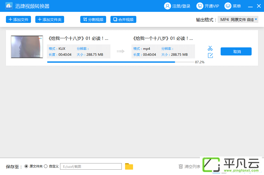The width and height of the screenshot is (264, 175).
Task: Click the 添加文件 button
Action: [x=18, y=19]
